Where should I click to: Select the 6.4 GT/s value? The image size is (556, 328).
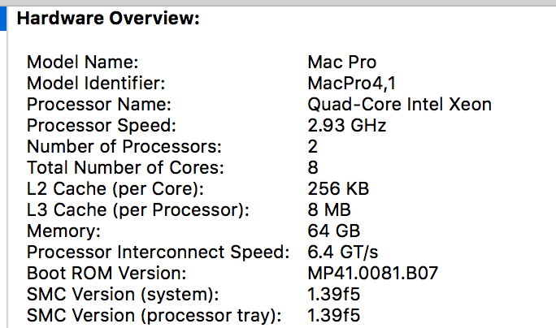click(x=343, y=252)
